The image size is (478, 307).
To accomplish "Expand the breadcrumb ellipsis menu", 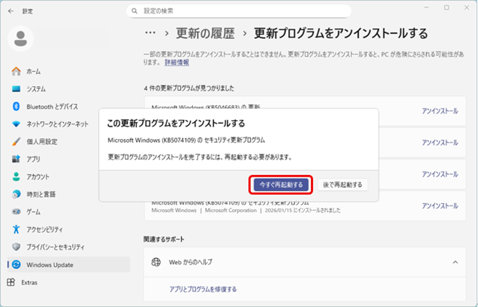I will [150, 33].
